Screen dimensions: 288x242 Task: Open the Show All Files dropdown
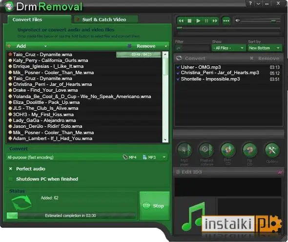(x=228, y=48)
